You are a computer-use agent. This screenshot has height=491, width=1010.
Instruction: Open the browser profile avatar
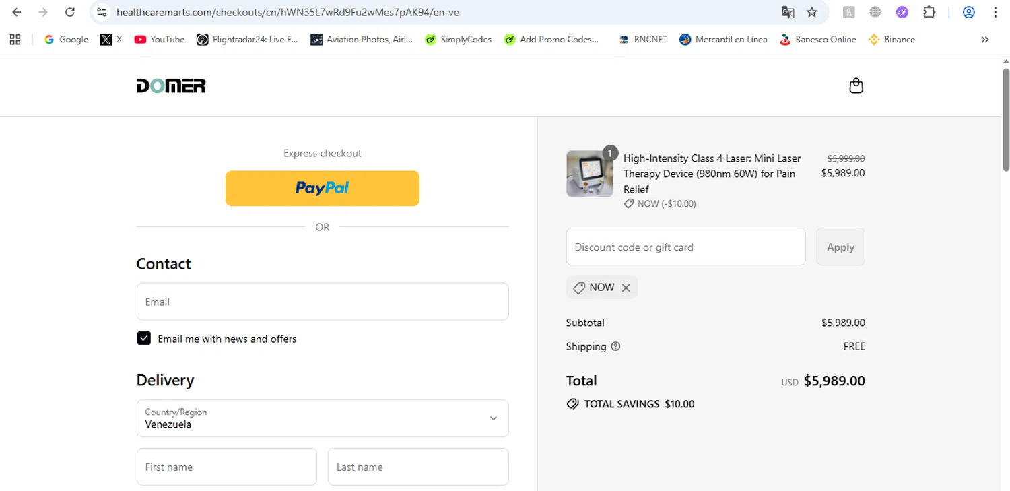969,12
